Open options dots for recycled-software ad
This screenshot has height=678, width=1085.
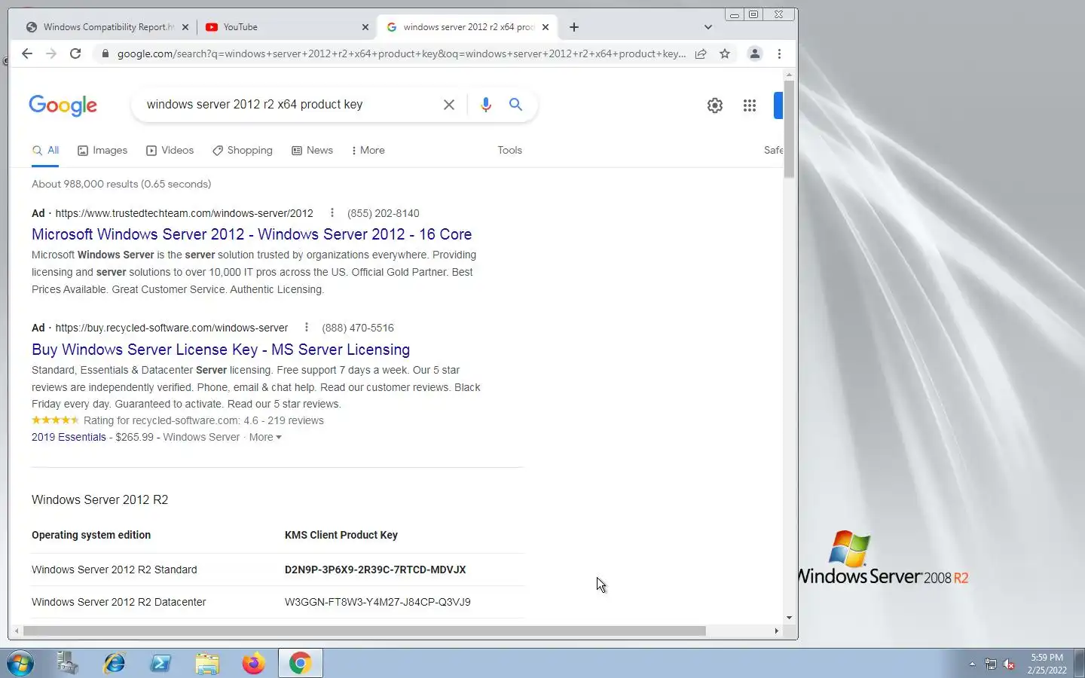point(306,328)
